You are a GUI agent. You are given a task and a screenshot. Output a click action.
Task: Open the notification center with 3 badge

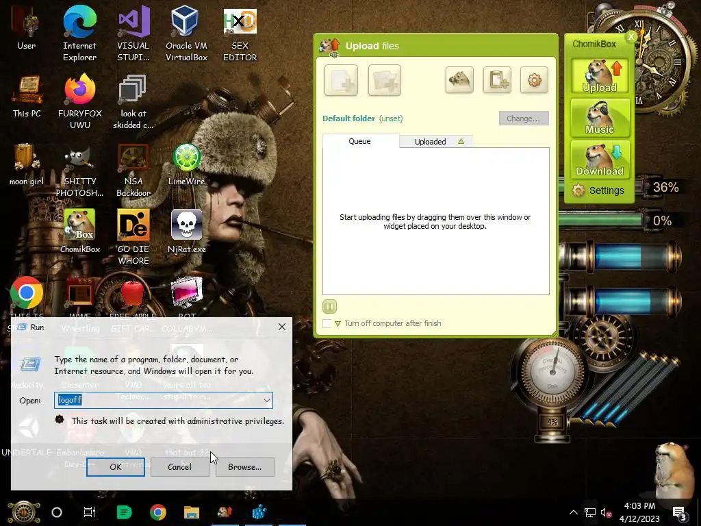coord(680,512)
